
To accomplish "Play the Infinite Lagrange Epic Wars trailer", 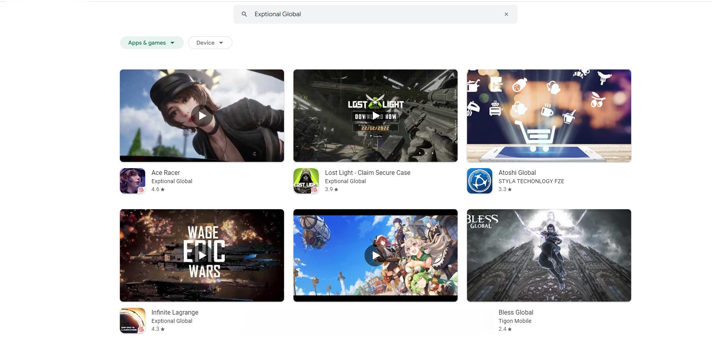I will [x=202, y=255].
